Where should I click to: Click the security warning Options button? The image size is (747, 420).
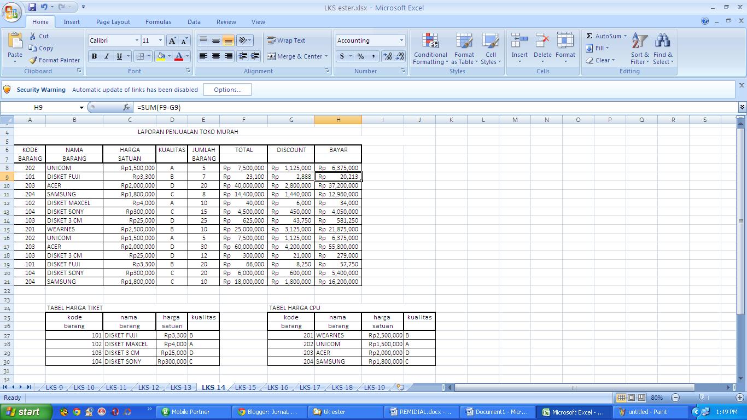[x=227, y=90]
